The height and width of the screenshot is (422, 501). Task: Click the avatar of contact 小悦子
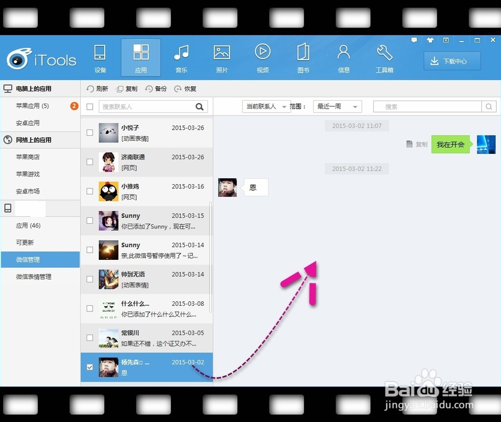point(108,133)
